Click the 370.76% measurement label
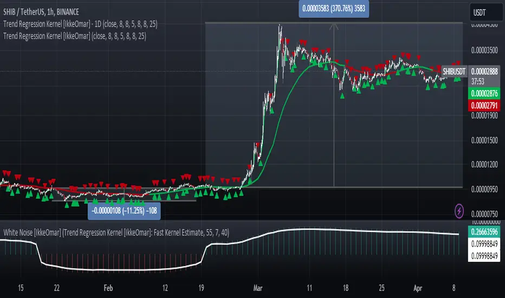Image resolution: width=505 pixels, height=298 pixels. pos(333,9)
